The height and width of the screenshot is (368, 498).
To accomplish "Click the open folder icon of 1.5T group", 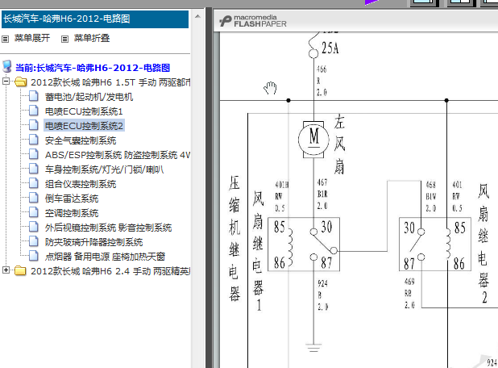I will click(x=21, y=82).
